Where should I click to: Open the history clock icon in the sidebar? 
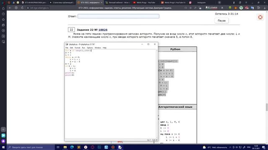pyautogui.click(x=3, y=14)
